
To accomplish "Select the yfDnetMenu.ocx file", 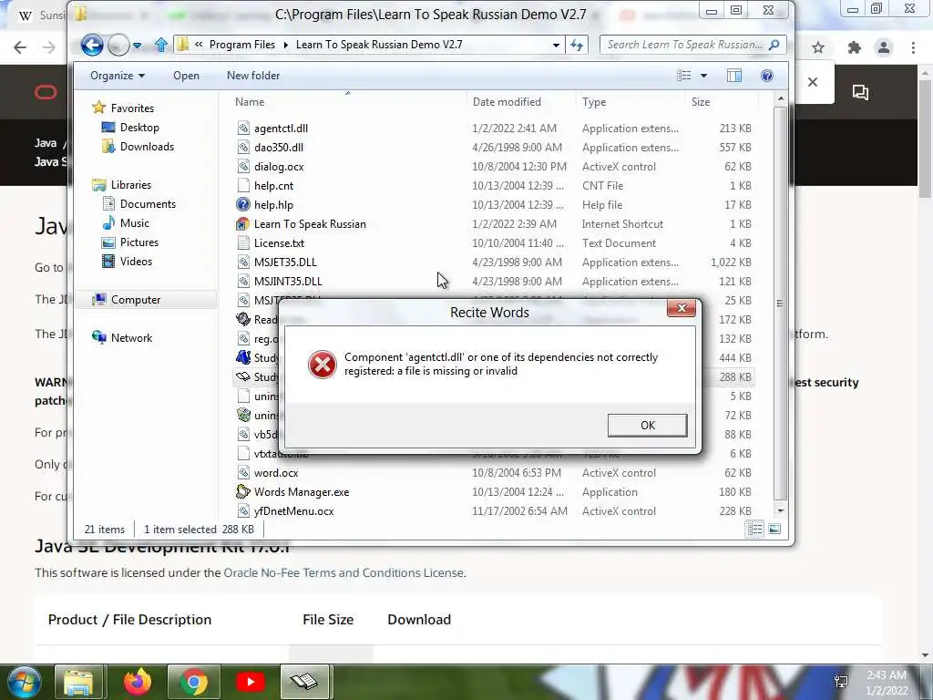I will point(293,510).
